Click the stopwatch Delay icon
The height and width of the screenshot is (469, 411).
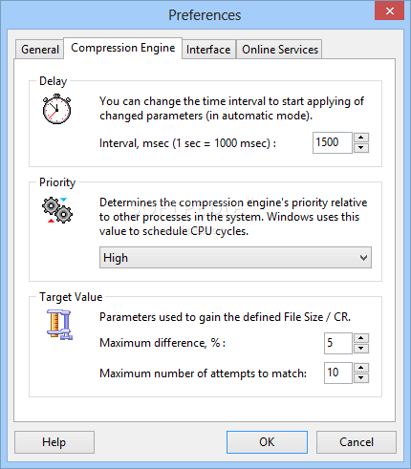tap(56, 109)
